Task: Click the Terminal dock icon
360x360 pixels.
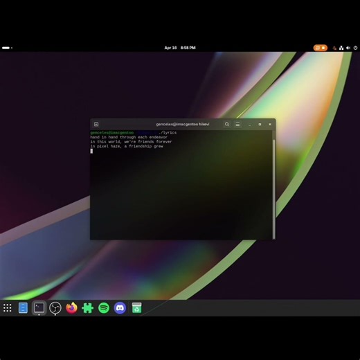Action: 39,308
